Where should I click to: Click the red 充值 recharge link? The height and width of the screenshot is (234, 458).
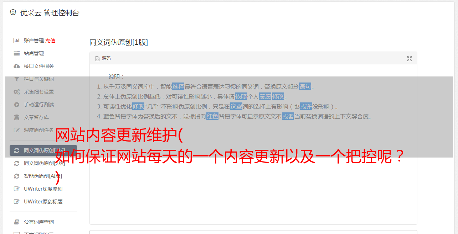coord(50,41)
